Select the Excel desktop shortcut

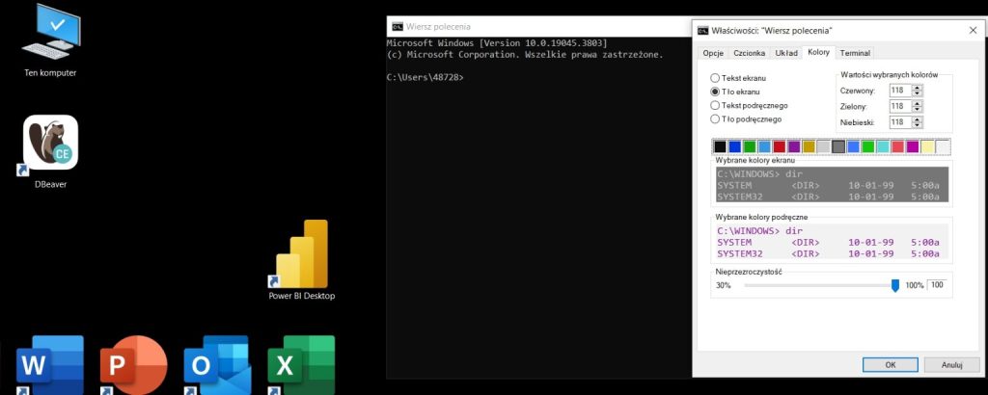301,365
